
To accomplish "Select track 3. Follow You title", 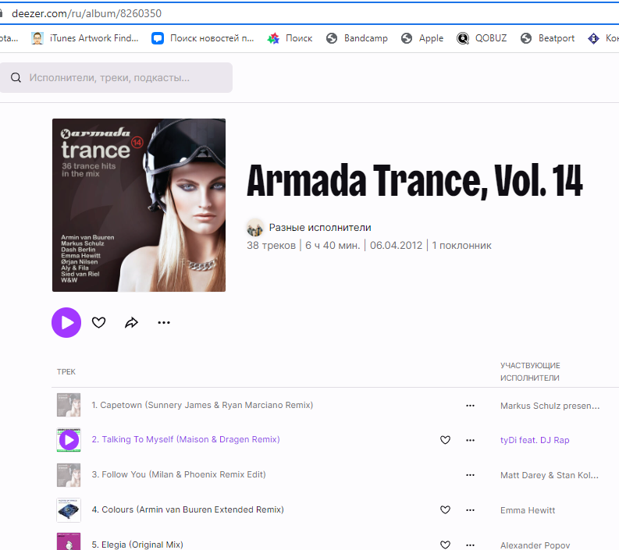I will [x=179, y=474].
